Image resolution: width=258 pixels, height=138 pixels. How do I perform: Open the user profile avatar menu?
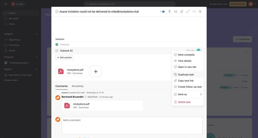[x=251, y=4]
